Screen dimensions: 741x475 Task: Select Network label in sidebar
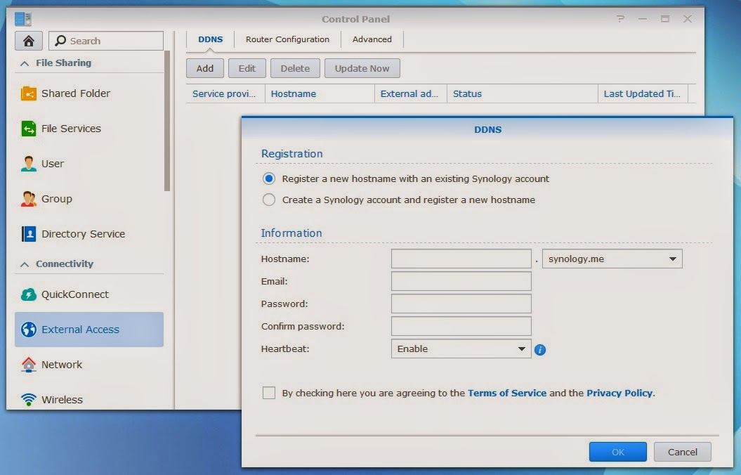point(62,365)
